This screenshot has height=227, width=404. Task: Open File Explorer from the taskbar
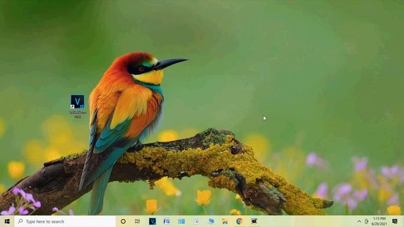[x=225, y=221]
